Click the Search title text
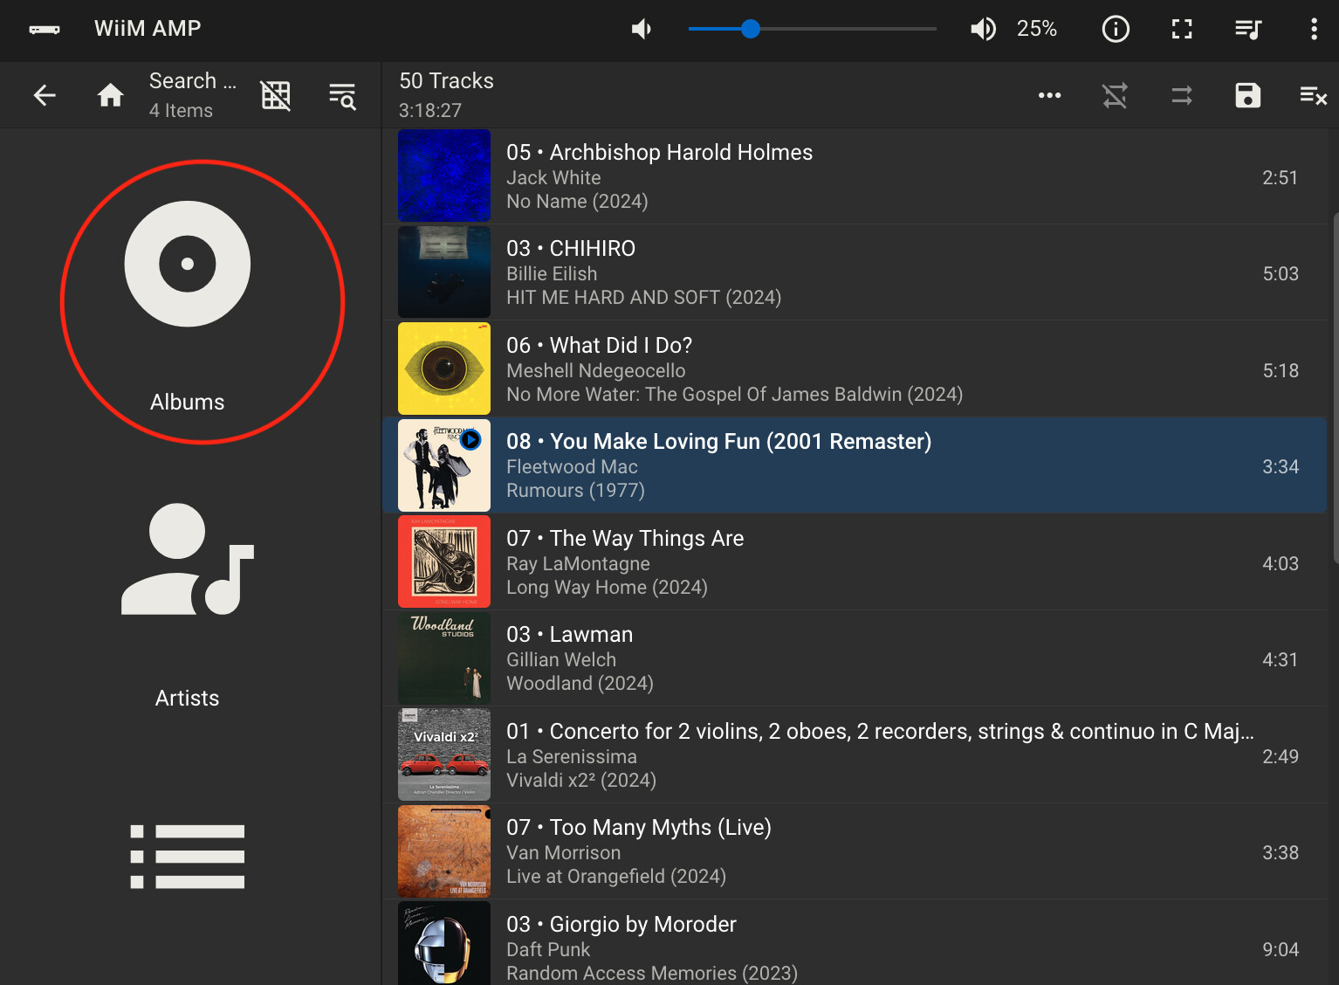 (192, 80)
